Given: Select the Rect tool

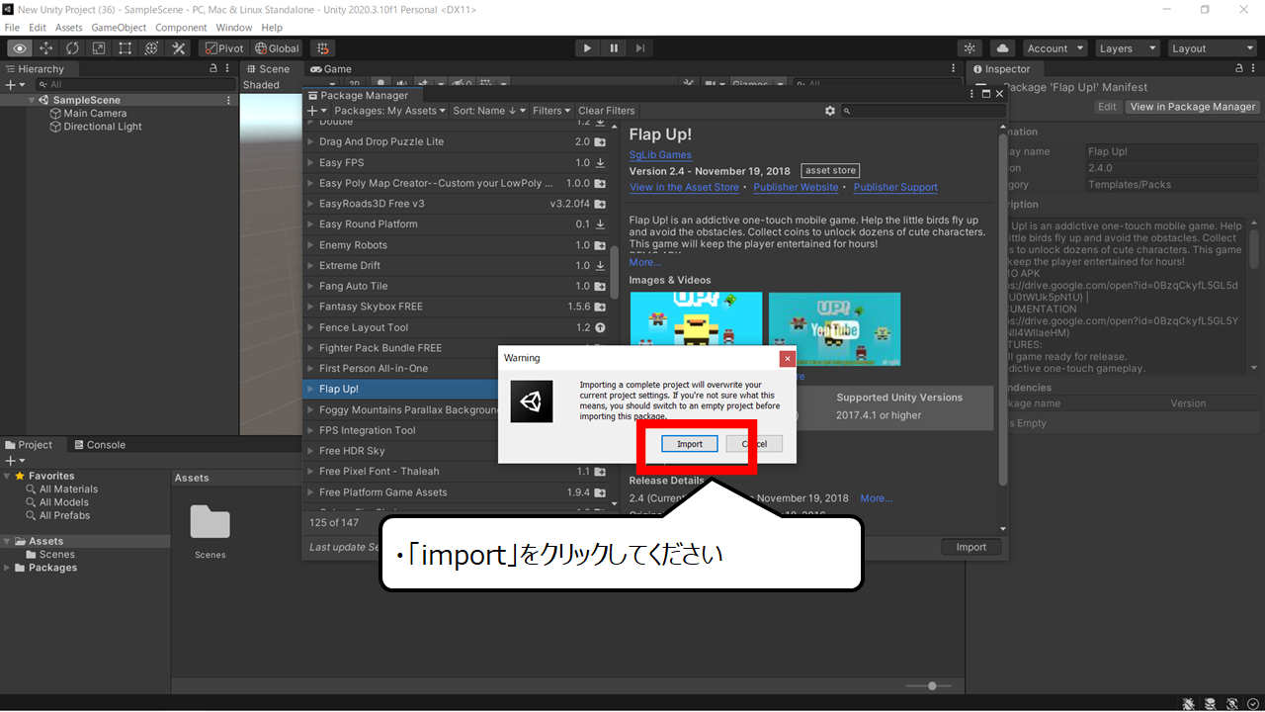Looking at the screenshot, I should (x=126, y=48).
